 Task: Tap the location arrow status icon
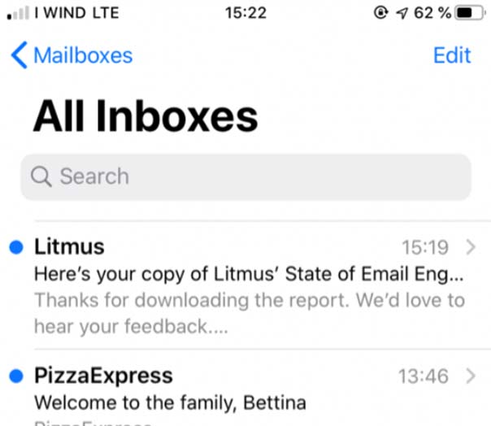point(402,13)
